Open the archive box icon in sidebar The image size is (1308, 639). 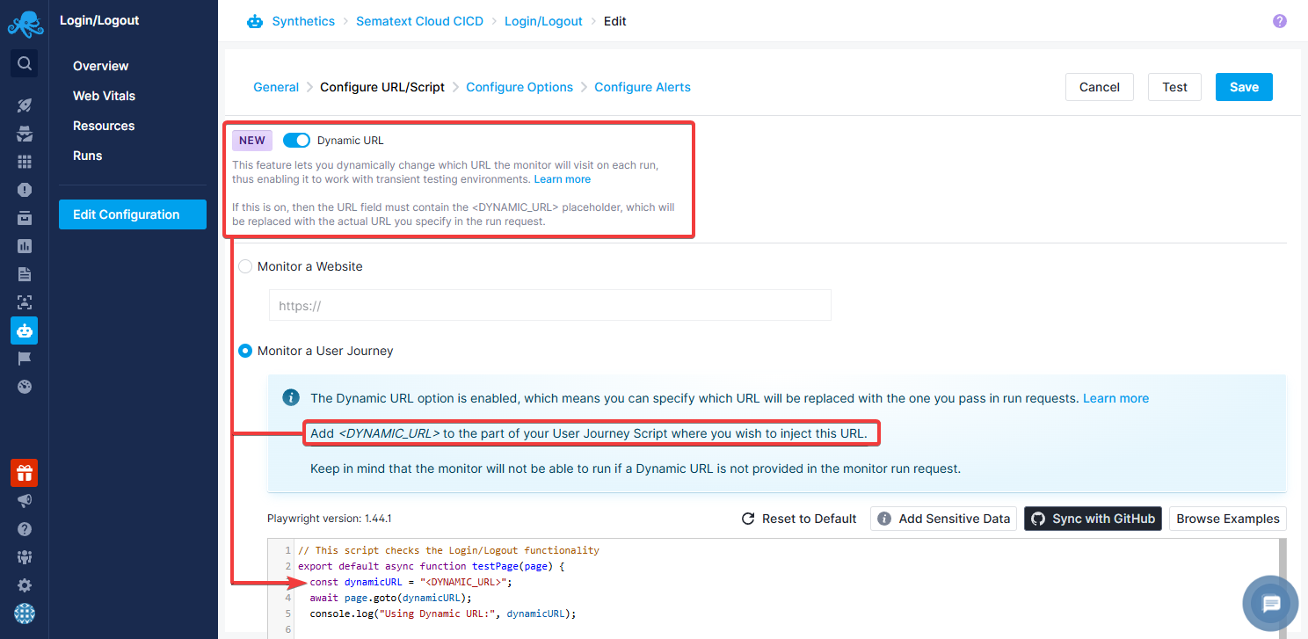pos(25,218)
